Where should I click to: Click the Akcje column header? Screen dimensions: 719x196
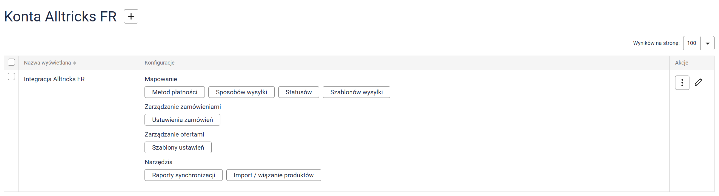pyautogui.click(x=681, y=63)
